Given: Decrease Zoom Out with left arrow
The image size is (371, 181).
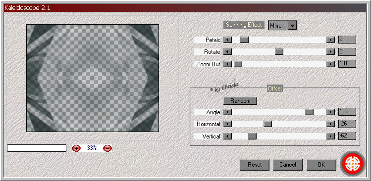Looking at the screenshot, I should [228, 64].
